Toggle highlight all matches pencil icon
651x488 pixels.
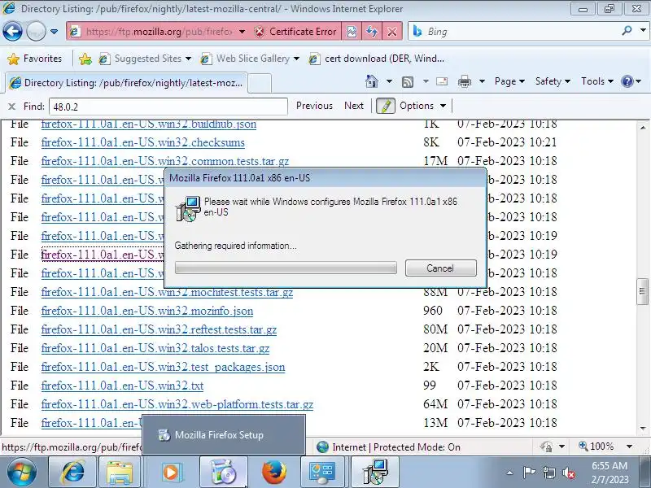pyautogui.click(x=385, y=106)
